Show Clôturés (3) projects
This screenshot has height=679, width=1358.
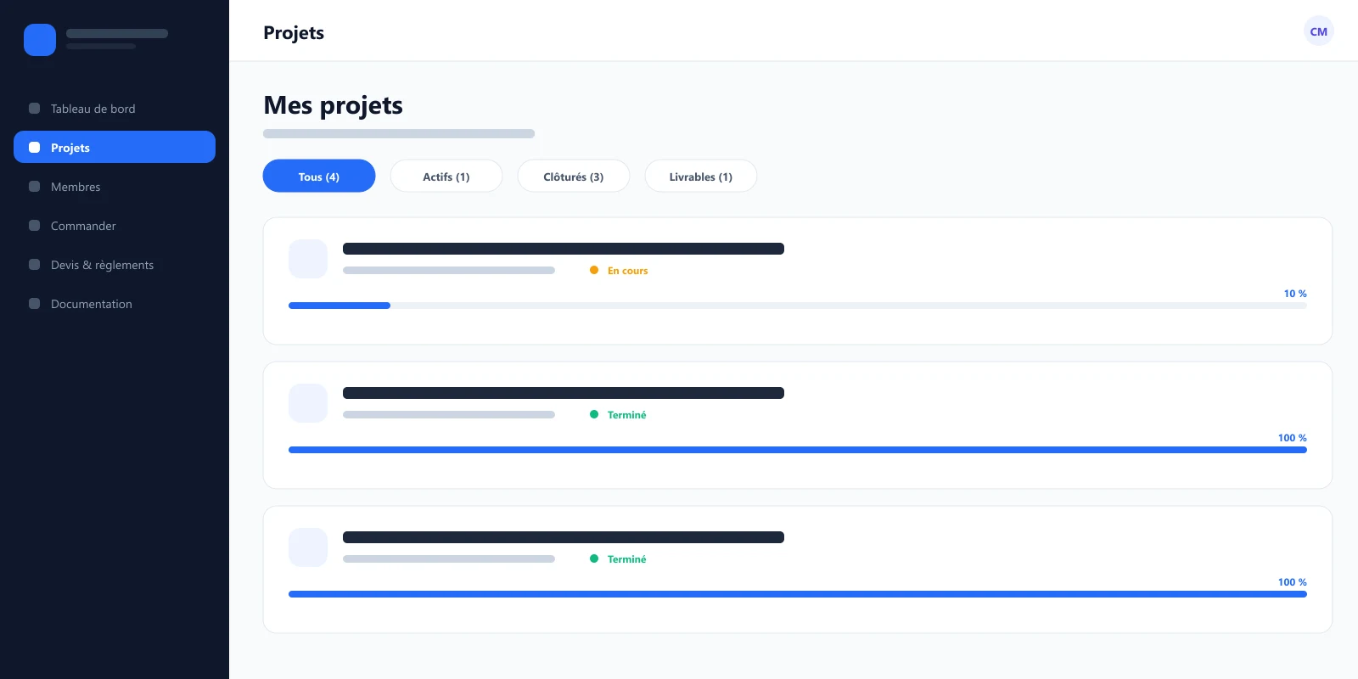pos(574,176)
